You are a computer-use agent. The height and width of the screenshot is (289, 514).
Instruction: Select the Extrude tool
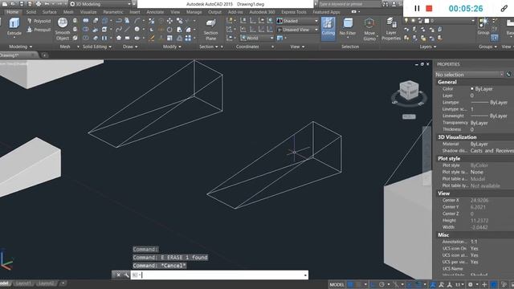pos(14,26)
